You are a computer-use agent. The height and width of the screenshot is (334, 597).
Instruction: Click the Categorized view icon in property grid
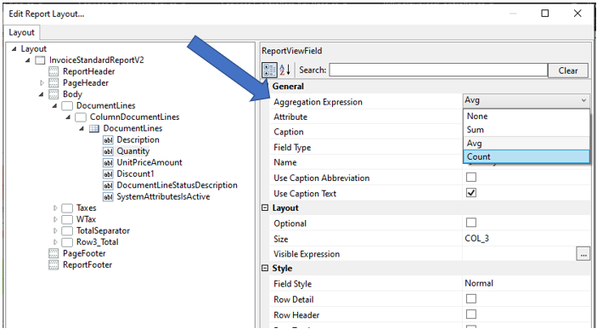point(269,70)
